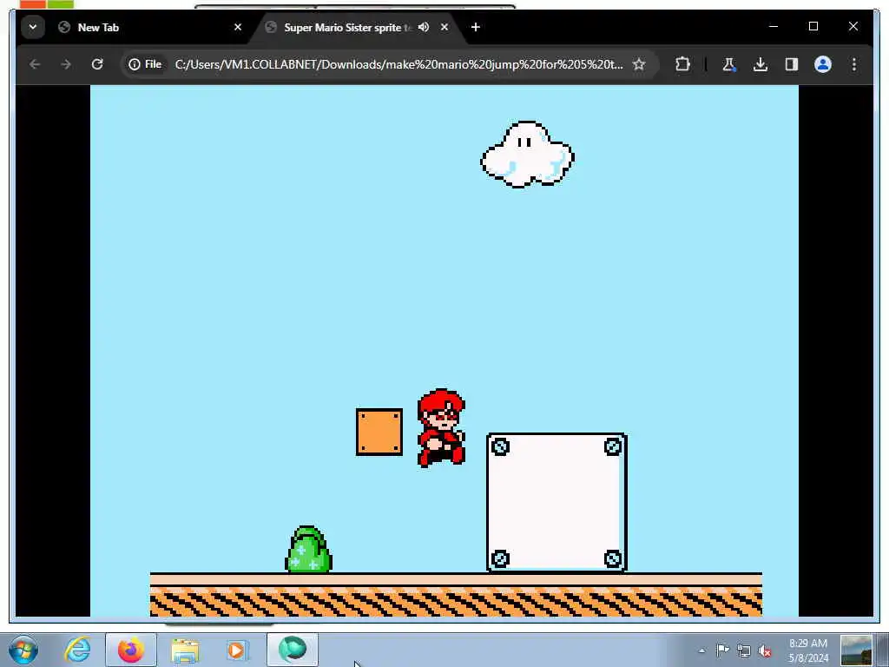The image size is (889, 667).
Task: Open a new tab with plus button
Action: click(476, 27)
